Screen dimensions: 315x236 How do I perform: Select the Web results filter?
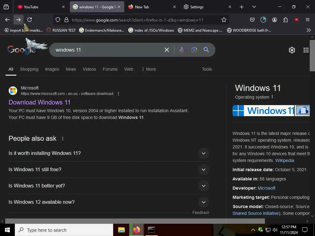(129, 69)
